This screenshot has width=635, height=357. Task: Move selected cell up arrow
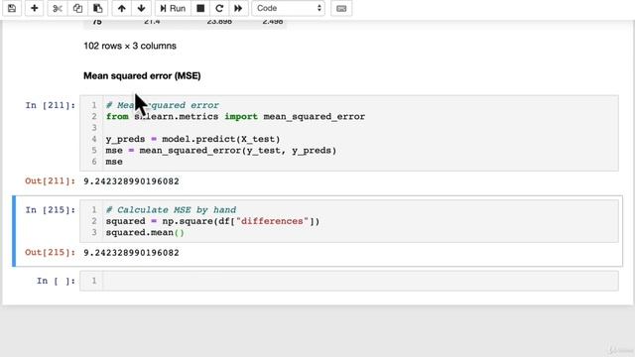[x=121, y=8]
